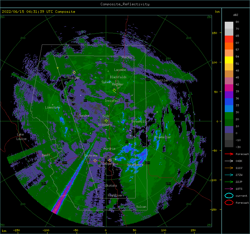
Task: Click the red forecast arrow in legend
Action: 229,154
